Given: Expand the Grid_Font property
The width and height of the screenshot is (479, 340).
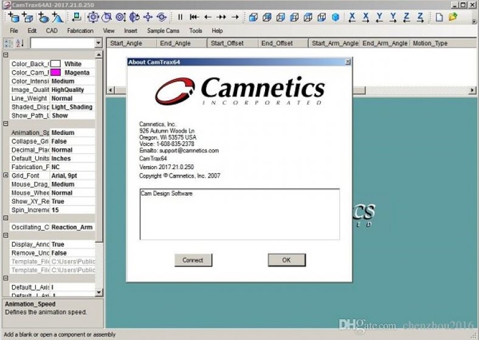Looking at the screenshot, I should 5,175.
